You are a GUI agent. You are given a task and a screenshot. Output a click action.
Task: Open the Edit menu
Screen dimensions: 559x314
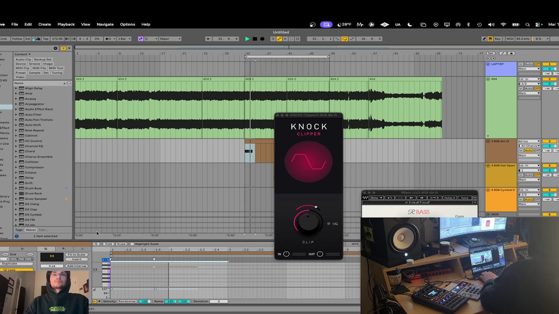pos(28,24)
